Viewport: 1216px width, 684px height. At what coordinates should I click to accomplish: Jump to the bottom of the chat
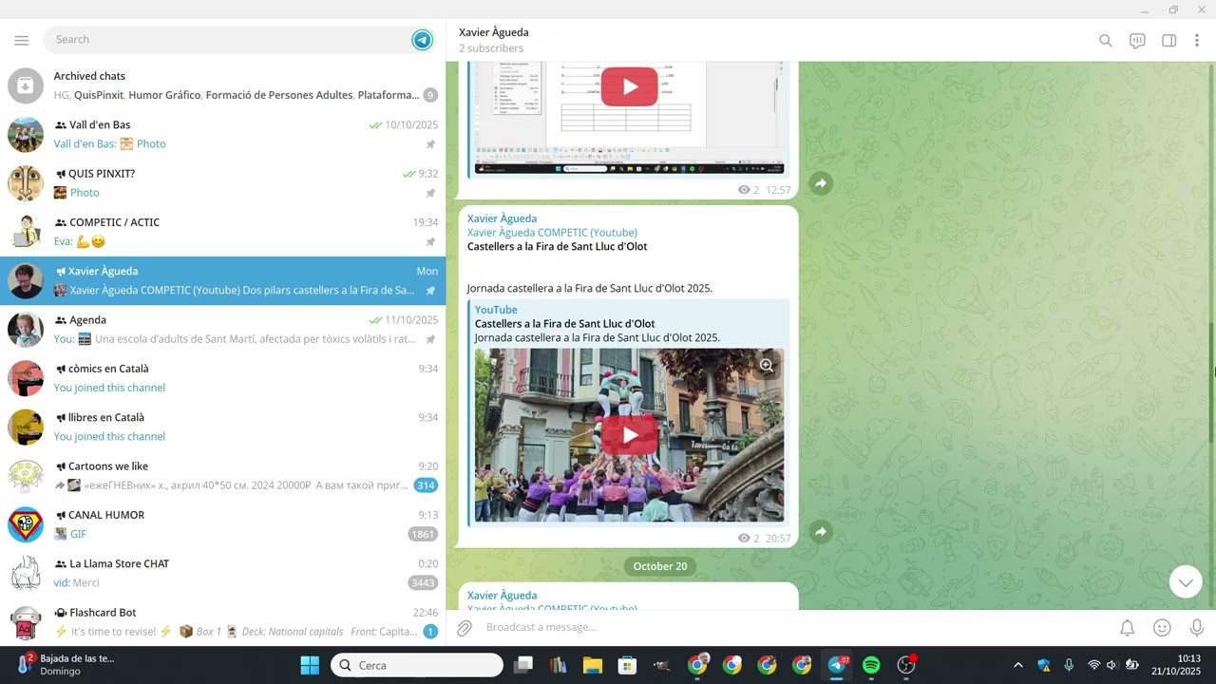point(1186,581)
